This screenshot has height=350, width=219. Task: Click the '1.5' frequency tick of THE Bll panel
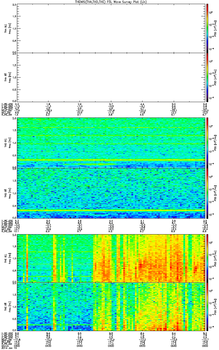14,294
